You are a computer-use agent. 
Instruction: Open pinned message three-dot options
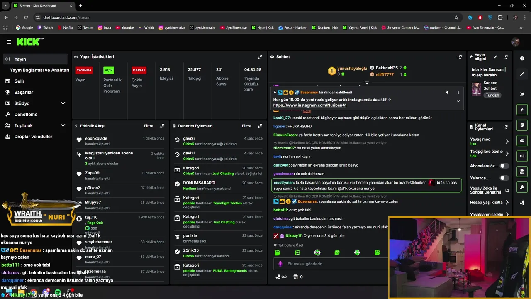[x=458, y=92]
